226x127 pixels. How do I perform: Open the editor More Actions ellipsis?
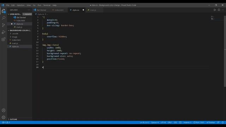[223, 10]
